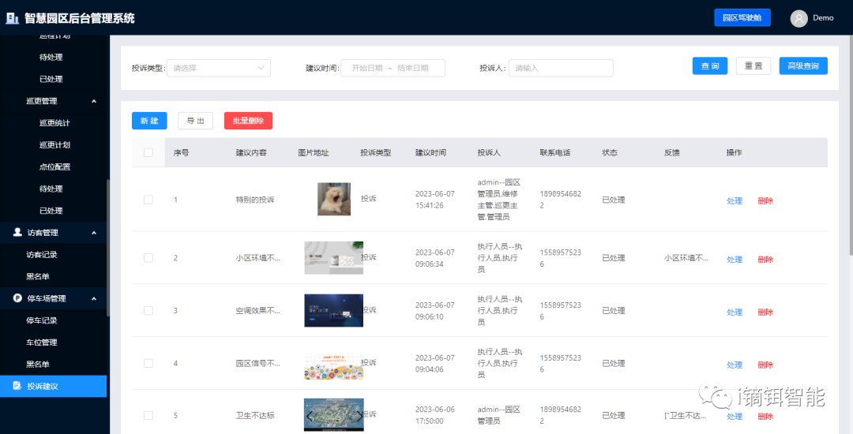
Task: Check the checkbox for row 1
Action: click(x=148, y=200)
